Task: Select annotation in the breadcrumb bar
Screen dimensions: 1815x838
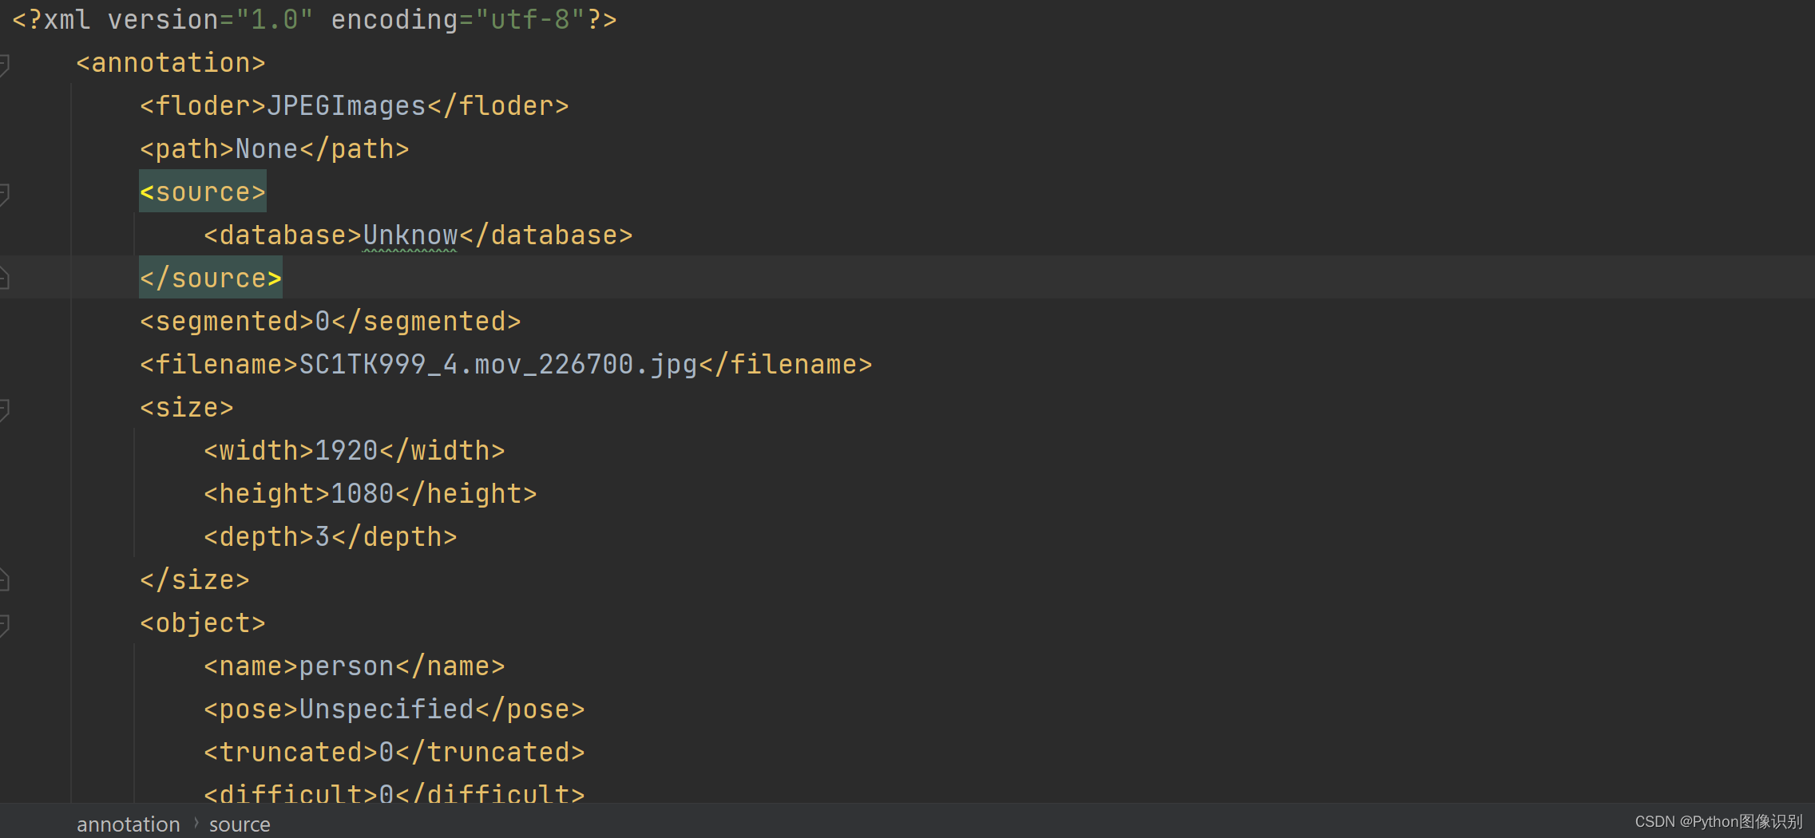Action: (129, 824)
